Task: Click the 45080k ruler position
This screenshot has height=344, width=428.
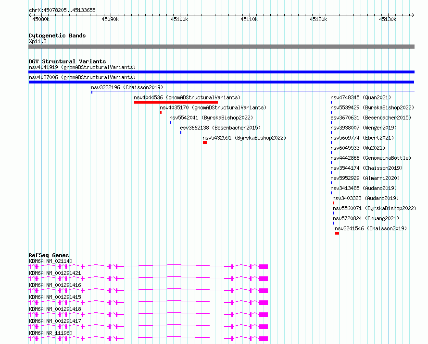Action: click(41, 19)
